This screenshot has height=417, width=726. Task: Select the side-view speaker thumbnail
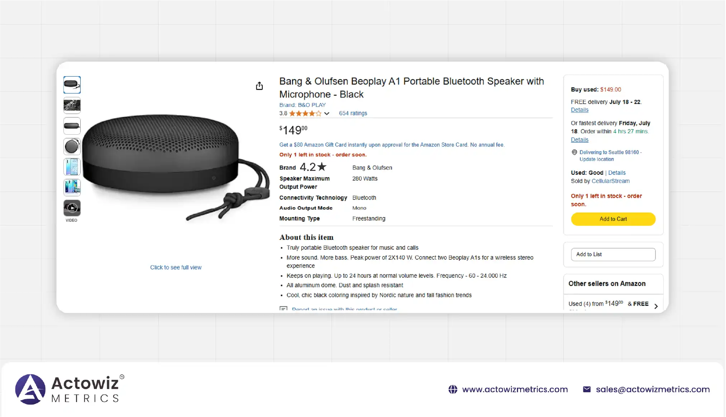pyautogui.click(x=72, y=126)
